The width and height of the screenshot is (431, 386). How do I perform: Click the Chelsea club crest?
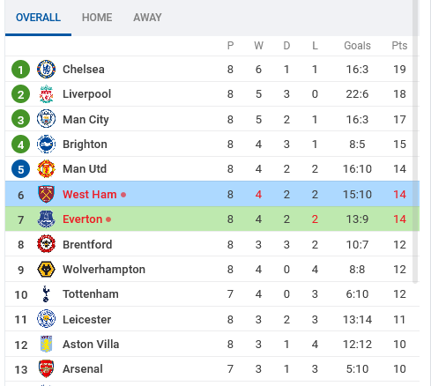coord(46,70)
